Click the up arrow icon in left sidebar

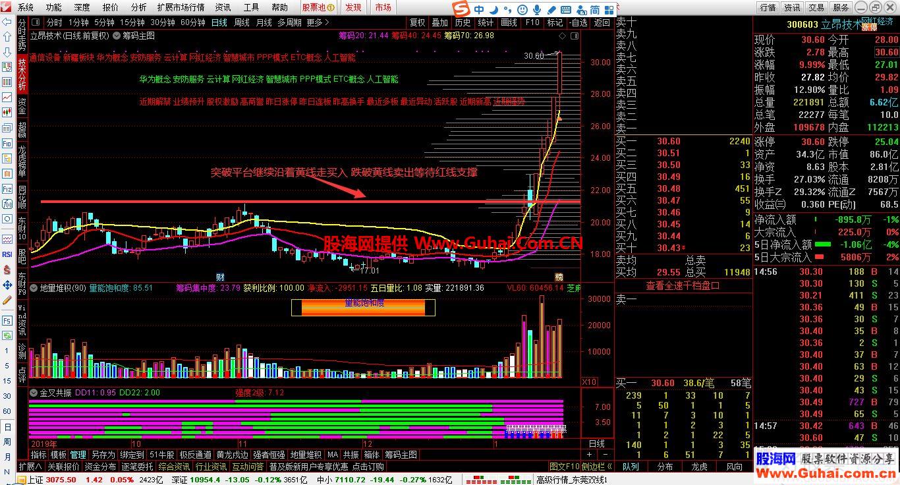(7, 36)
